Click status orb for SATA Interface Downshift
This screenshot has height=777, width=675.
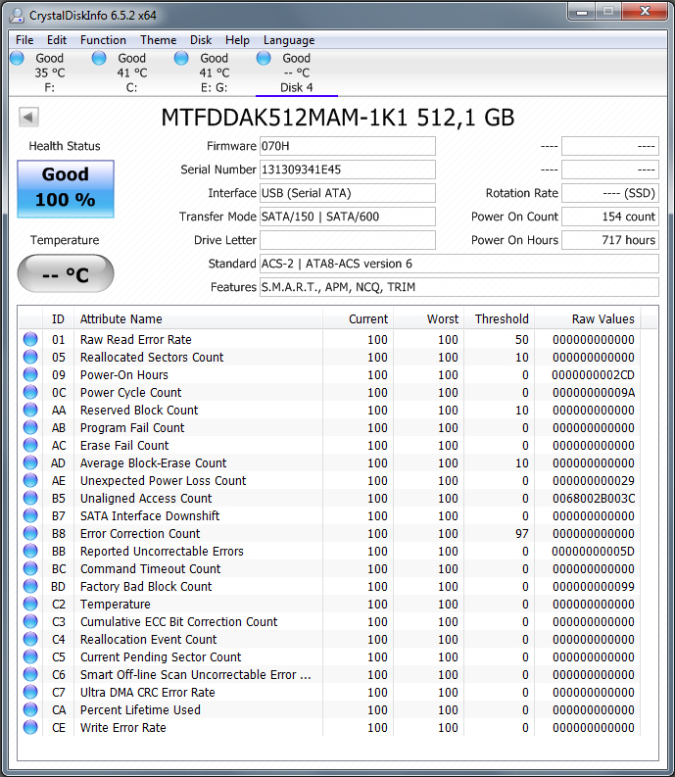point(30,515)
